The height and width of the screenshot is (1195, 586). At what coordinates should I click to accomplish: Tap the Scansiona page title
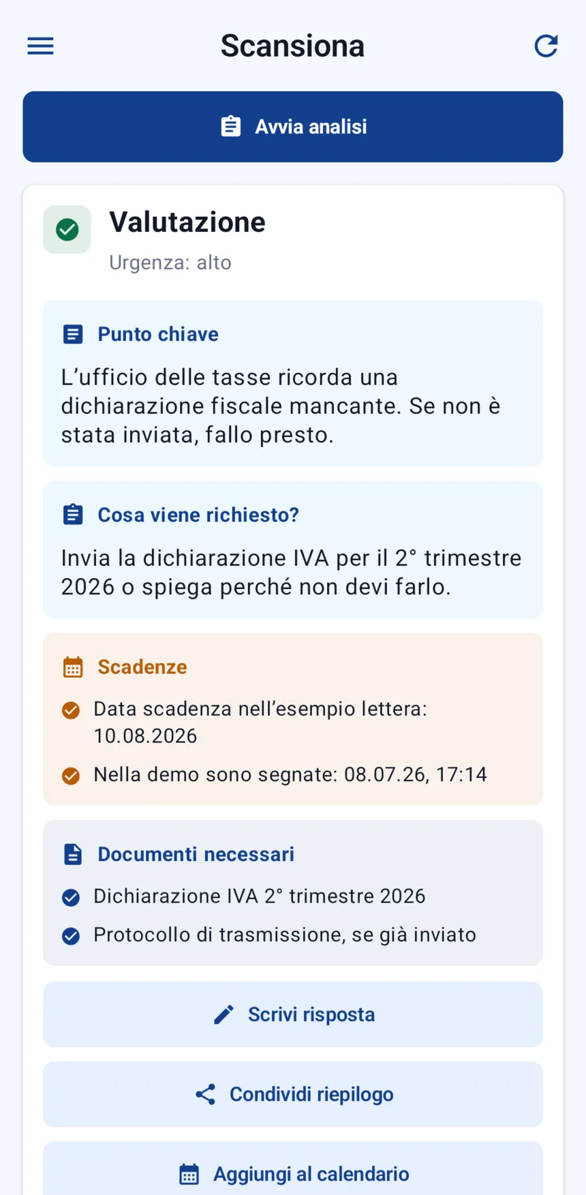coord(293,46)
